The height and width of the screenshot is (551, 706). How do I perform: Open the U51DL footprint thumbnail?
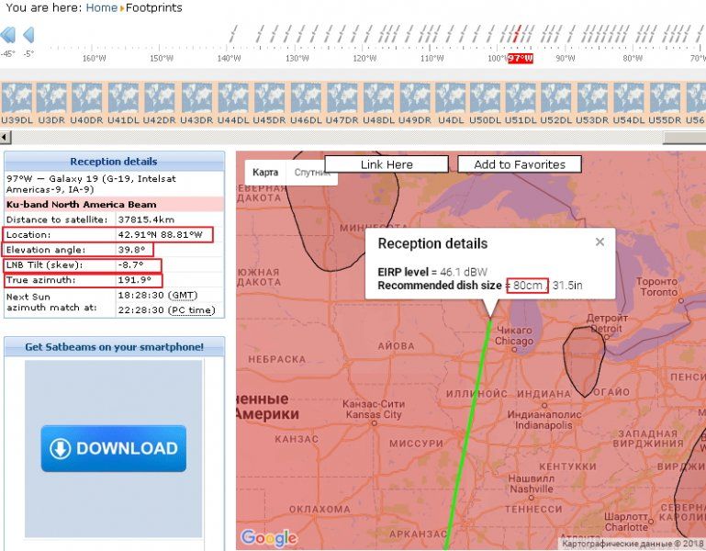coord(521,98)
